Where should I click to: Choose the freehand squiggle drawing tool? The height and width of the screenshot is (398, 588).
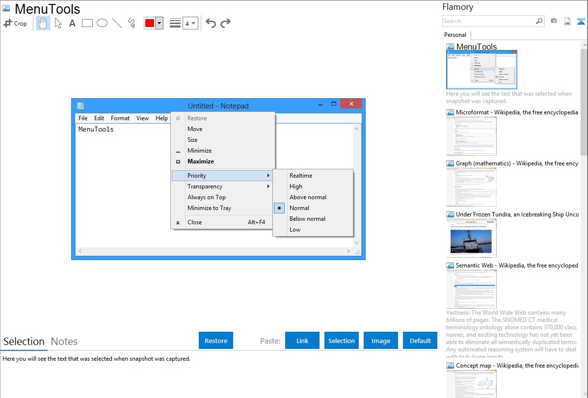131,23
